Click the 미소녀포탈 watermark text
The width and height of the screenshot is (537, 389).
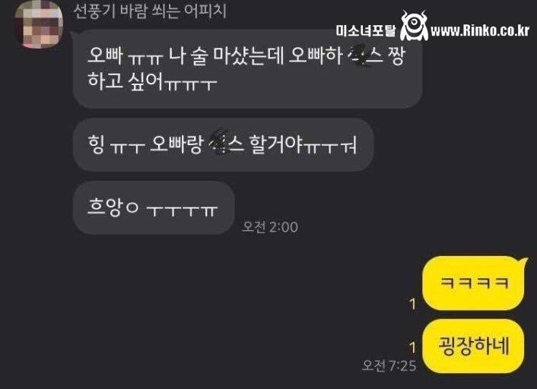click(365, 31)
